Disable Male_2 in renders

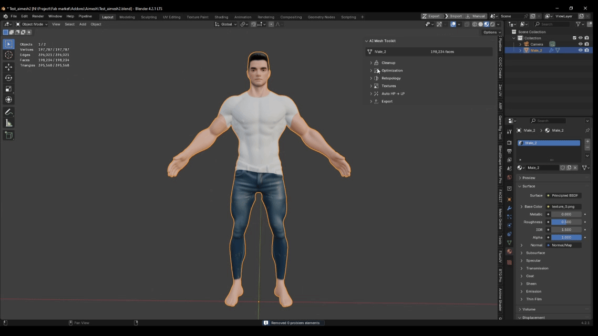[x=587, y=50]
